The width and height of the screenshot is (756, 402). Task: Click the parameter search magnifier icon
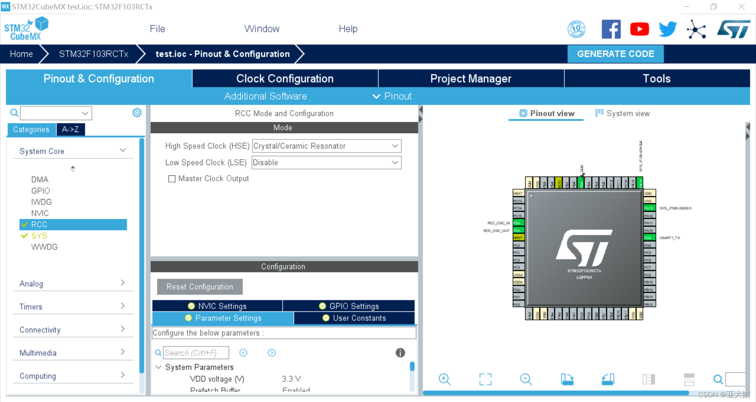click(158, 353)
